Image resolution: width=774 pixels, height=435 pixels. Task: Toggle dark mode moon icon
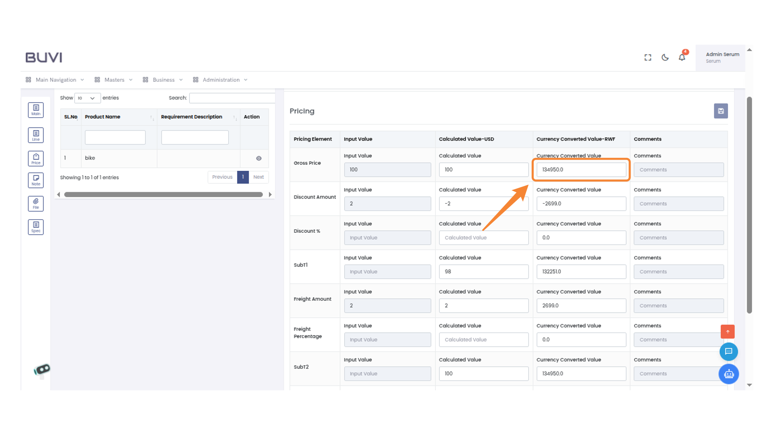[x=665, y=58]
